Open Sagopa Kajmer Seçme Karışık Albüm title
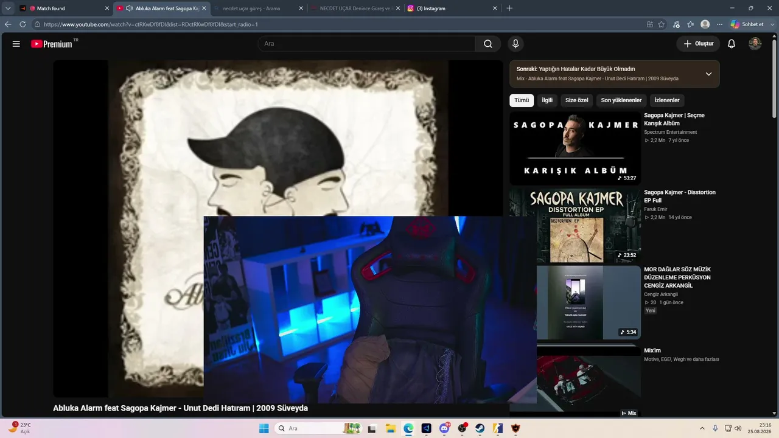779x438 pixels. pyautogui.click(x=674, y=119)
